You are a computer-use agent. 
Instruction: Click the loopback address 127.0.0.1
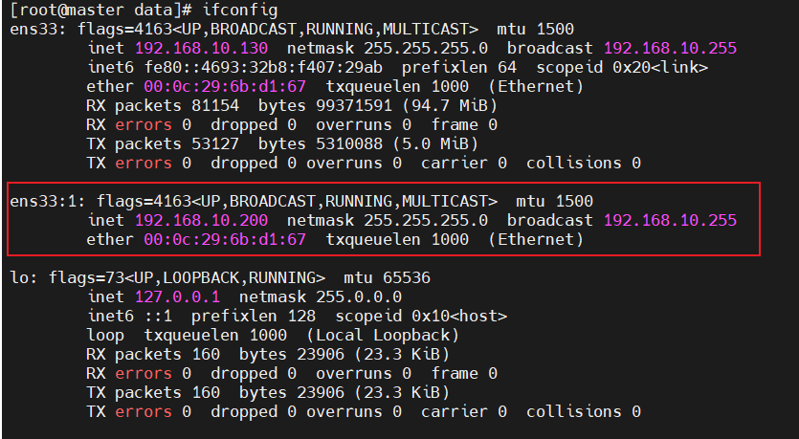177,296
